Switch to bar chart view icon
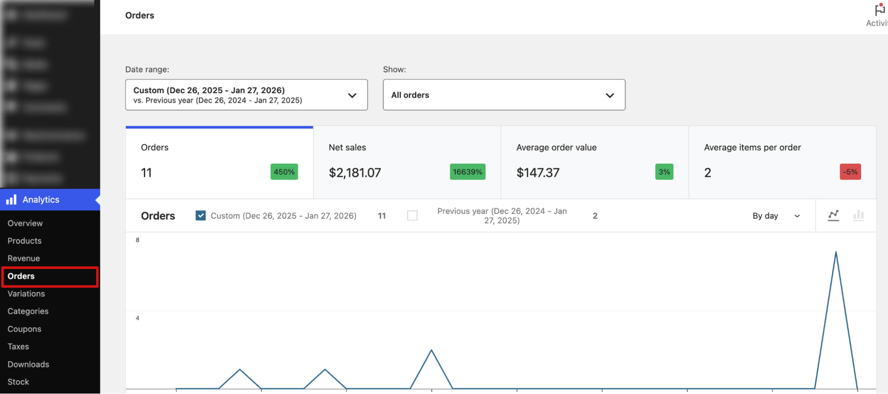 [858, 216]
